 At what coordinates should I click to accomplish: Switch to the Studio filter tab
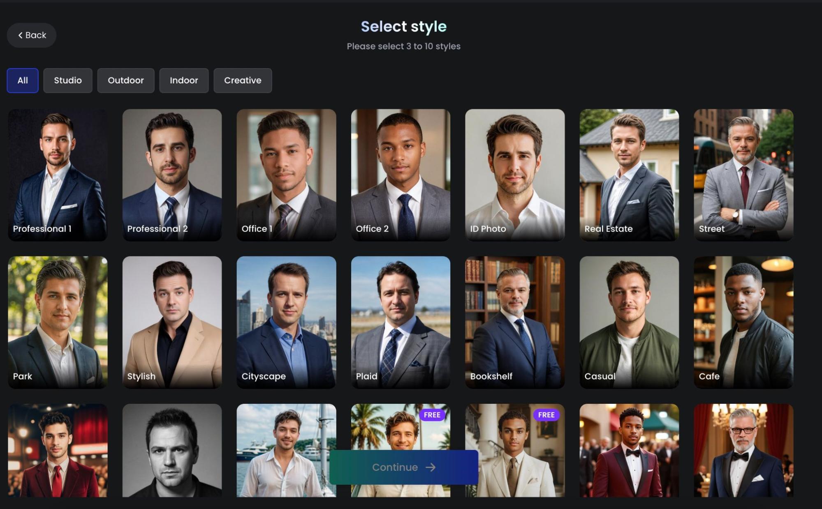click(x=68, y=81)
